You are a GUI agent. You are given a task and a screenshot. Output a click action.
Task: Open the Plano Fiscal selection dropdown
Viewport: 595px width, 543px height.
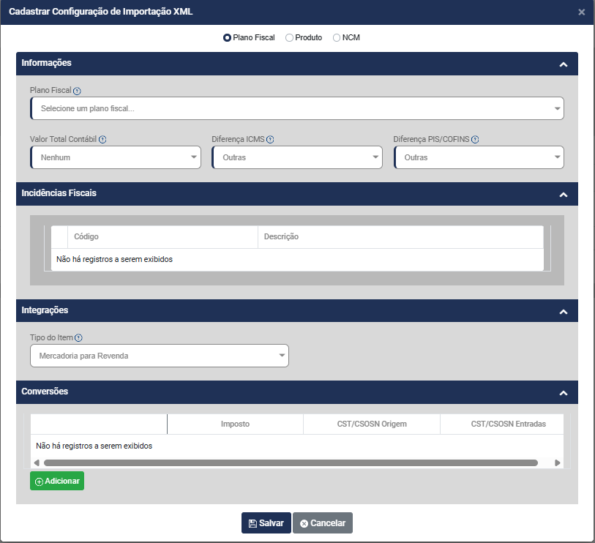(296, 108)
